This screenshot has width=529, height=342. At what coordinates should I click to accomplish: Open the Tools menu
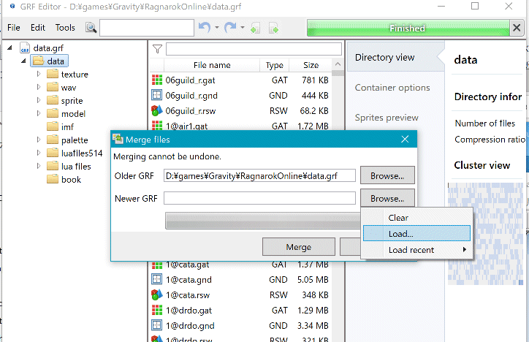pos(65,28)
